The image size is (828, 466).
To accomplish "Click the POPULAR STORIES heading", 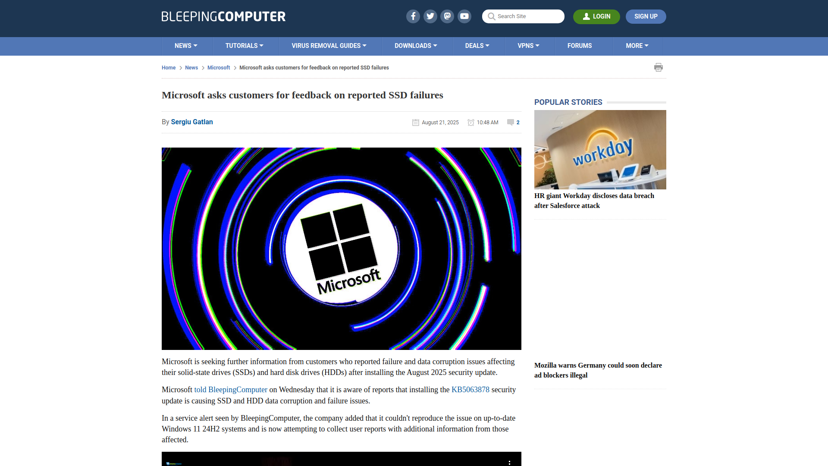I will [568, 102].
